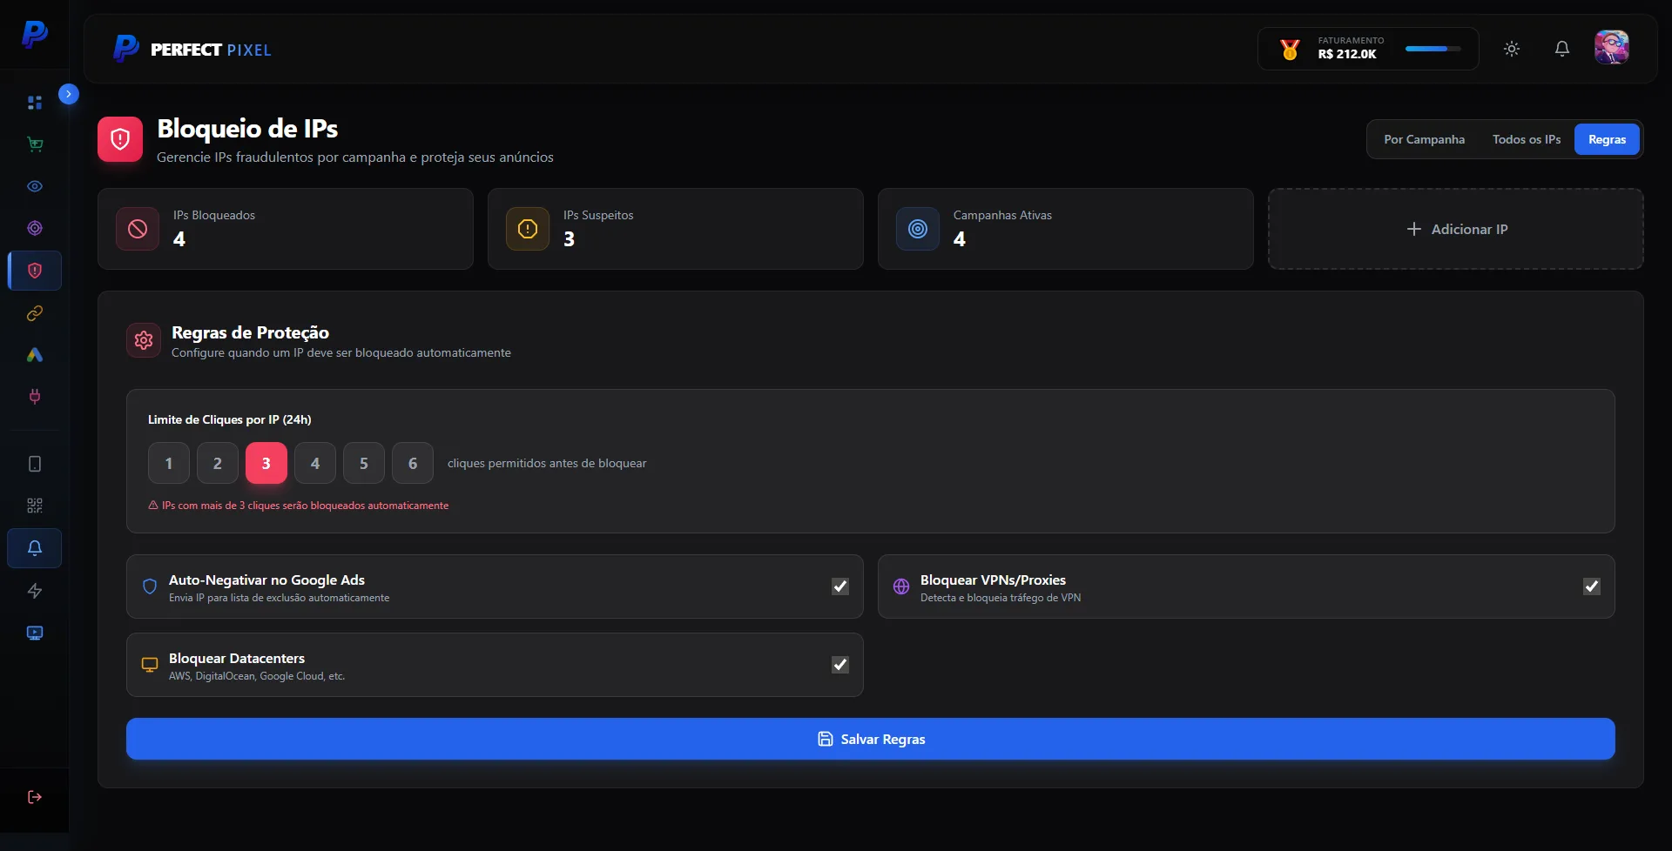Uncheck Auto-Negativar no Google Ads checkbox

click(x=839, y=586)
